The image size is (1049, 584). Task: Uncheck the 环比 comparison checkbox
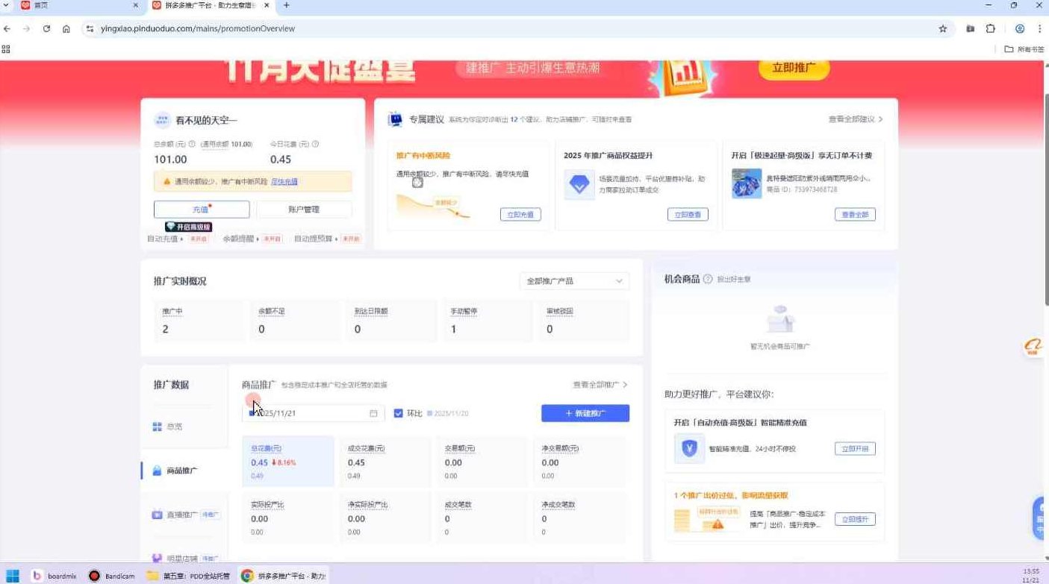click(x=399, y=412)
